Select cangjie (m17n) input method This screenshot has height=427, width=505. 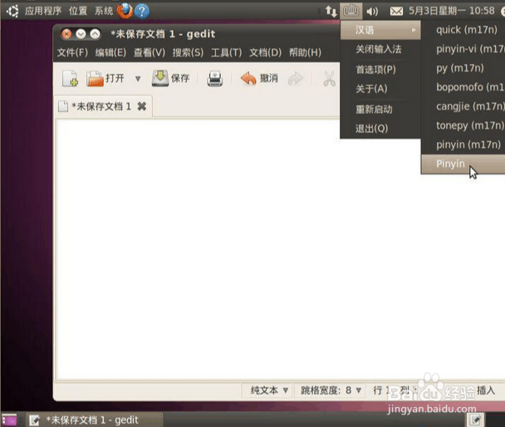coord(463,106)
